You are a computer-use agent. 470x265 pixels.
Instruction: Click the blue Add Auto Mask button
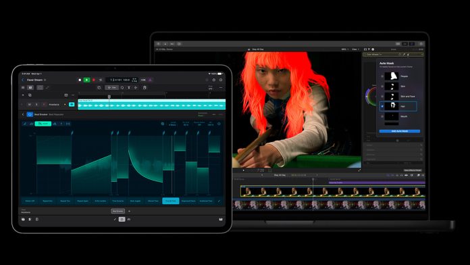click(400, 131)
